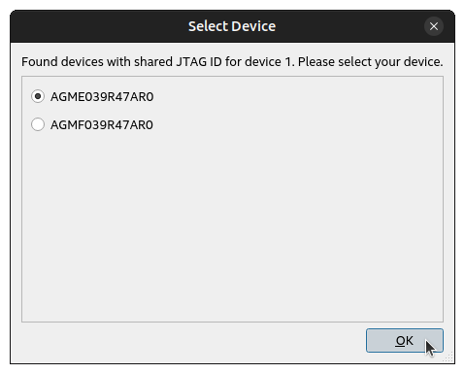This screenshot has height=374, width=465.
Task: Click the AGME039R47AR0 device label text
Action: (x=102, y=97)
